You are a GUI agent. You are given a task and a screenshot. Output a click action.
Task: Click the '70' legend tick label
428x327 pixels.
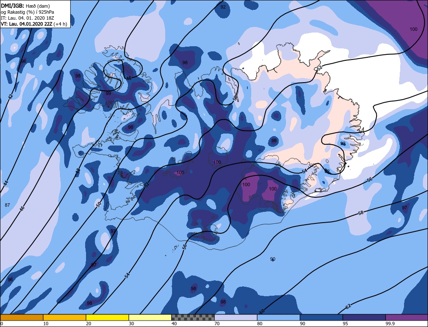click(x=217, y=324)
